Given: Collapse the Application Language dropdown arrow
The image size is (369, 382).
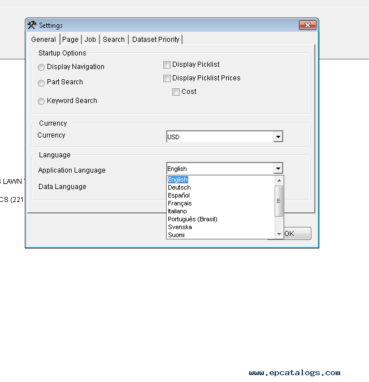Looking at the screenshot, I should 277,169.
